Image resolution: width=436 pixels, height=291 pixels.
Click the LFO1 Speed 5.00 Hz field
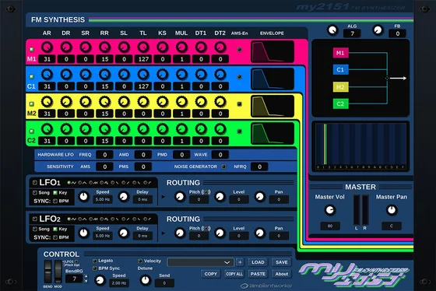[103, 199]
